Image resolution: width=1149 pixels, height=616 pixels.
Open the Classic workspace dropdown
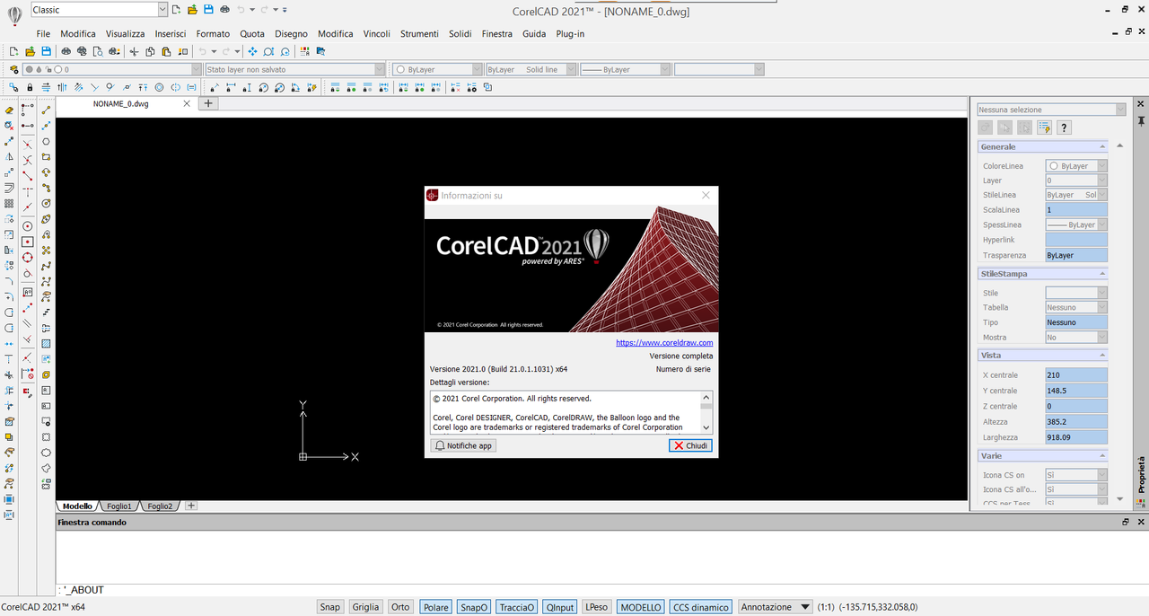[x=162, y=10]
